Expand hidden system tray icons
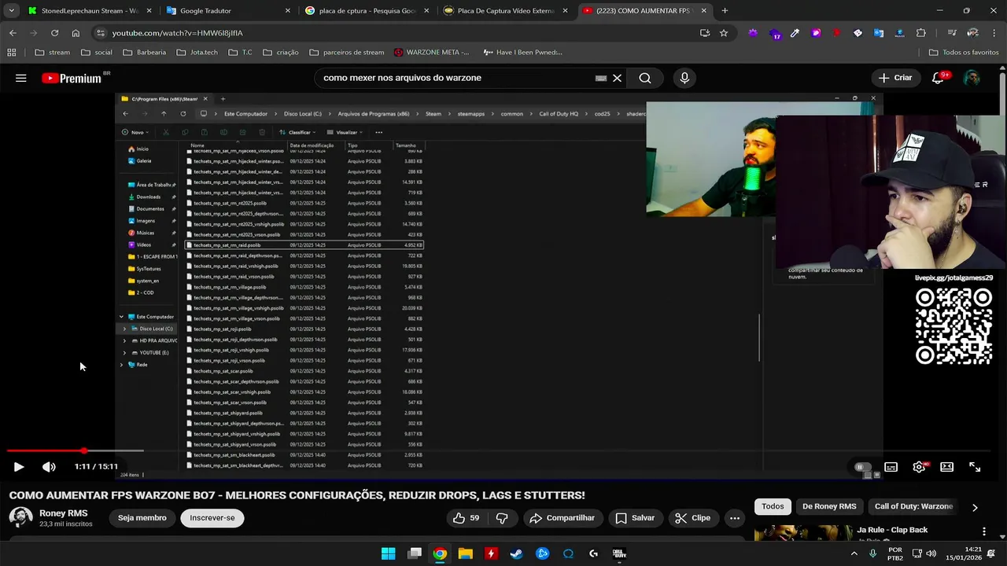Screen dimensions: 1007x566 point(854,553)
